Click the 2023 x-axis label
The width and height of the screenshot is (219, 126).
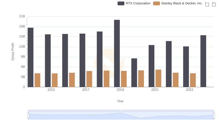[189, 90]
